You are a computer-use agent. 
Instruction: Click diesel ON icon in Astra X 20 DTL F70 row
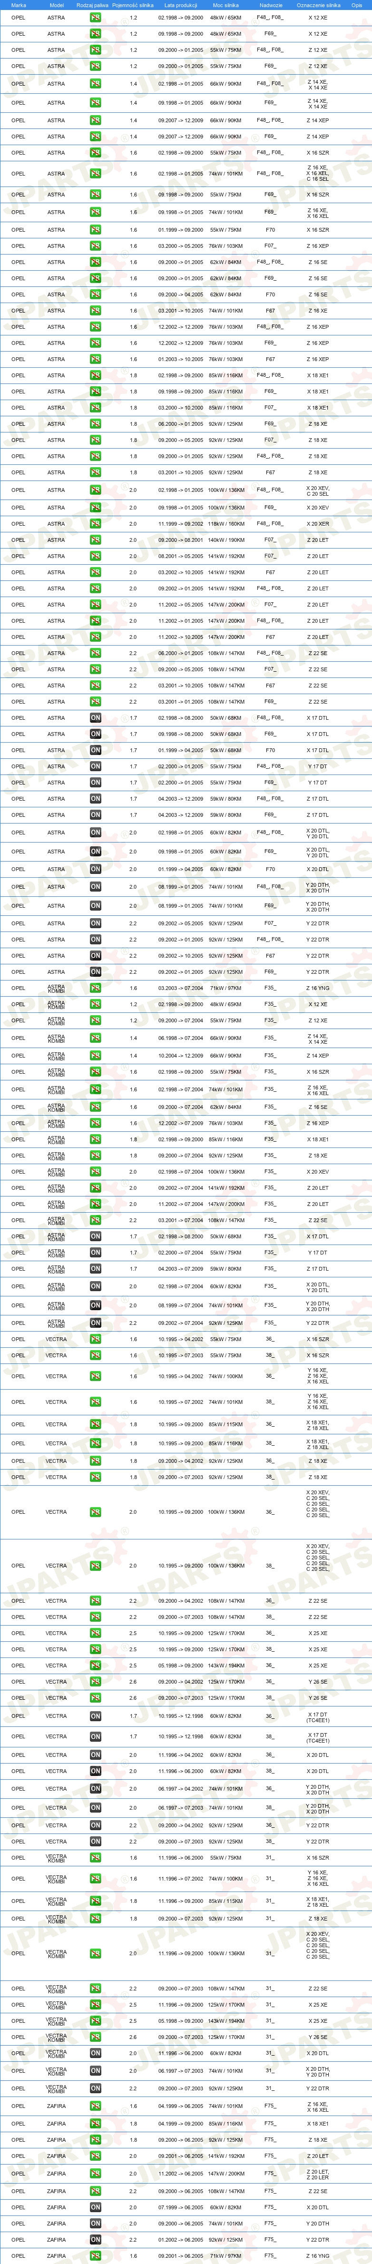(95, 869)
